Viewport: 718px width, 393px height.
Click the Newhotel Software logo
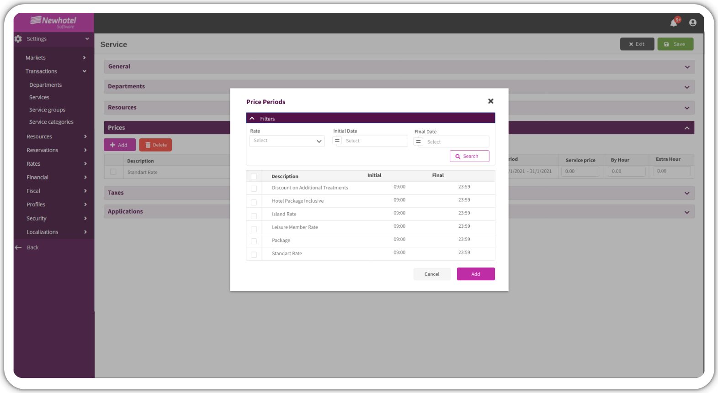(x=53, y=22)
